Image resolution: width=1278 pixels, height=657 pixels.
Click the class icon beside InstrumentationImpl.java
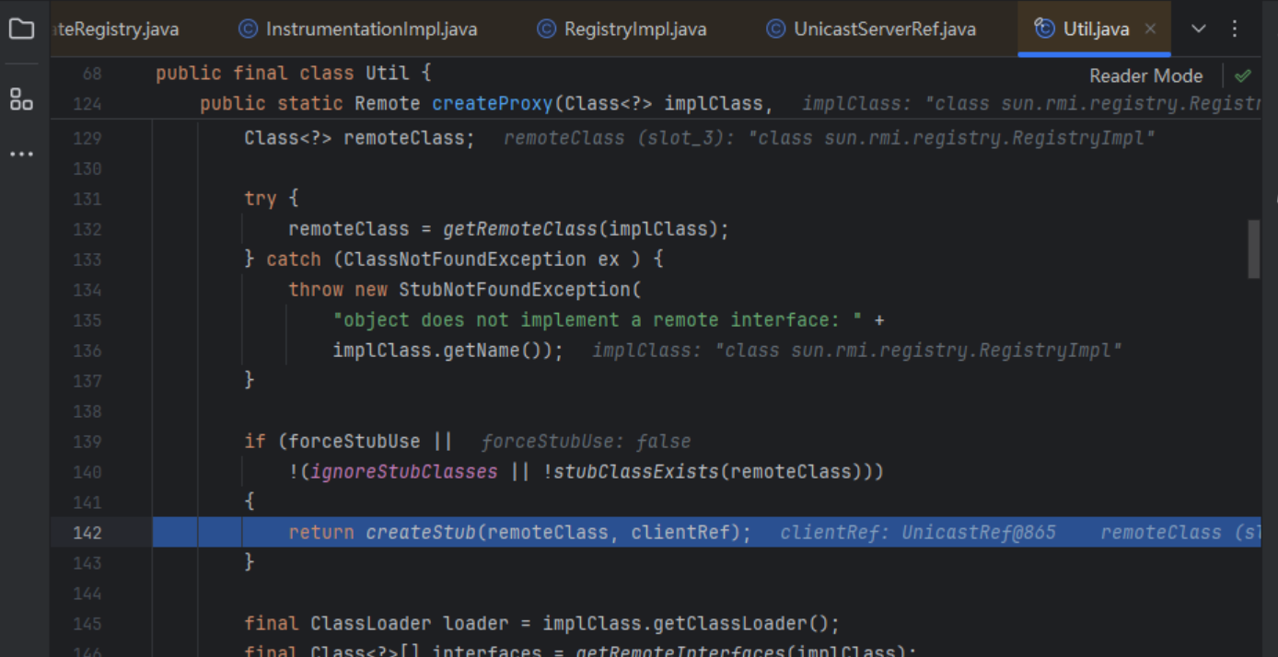click(248, 29)
